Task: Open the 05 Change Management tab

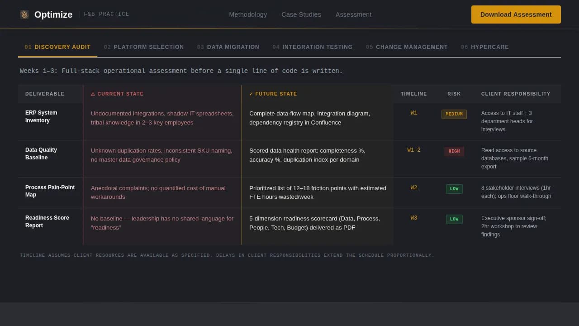Action: 407,47
